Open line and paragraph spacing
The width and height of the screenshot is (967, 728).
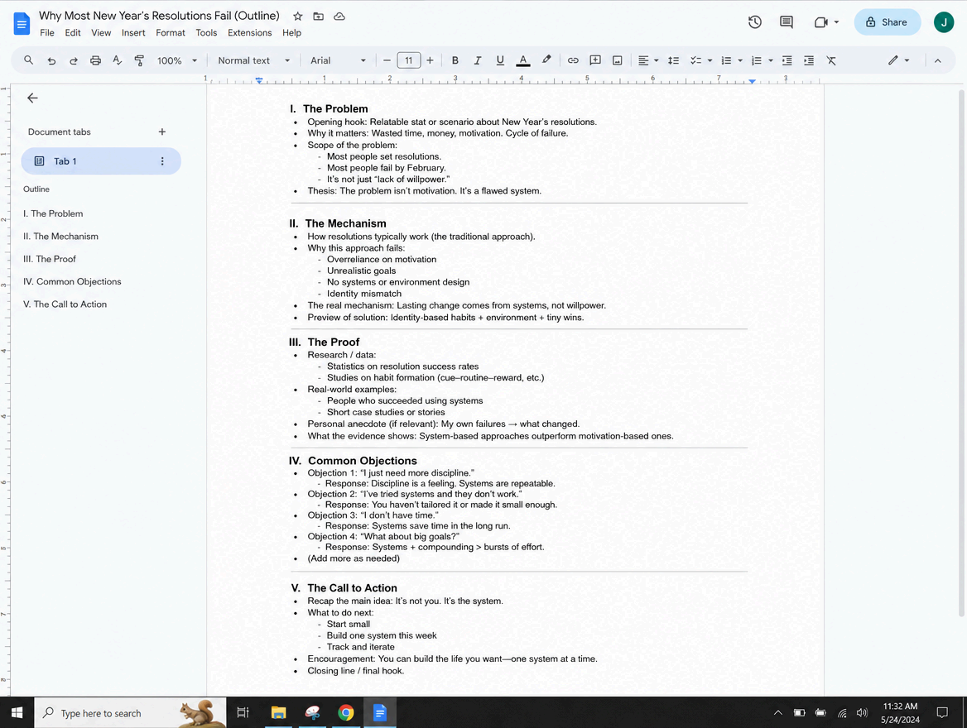point(673,60)
